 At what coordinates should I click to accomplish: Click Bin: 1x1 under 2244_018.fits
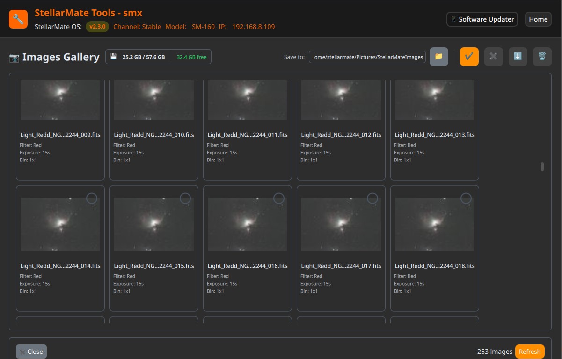(x=403, y=291)
